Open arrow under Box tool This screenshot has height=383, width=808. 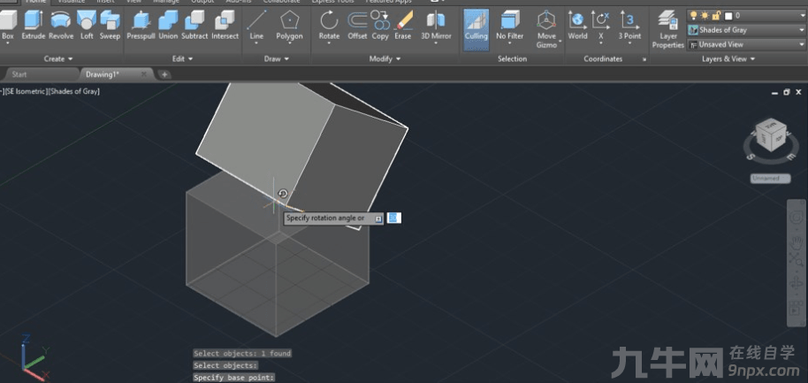8,44
